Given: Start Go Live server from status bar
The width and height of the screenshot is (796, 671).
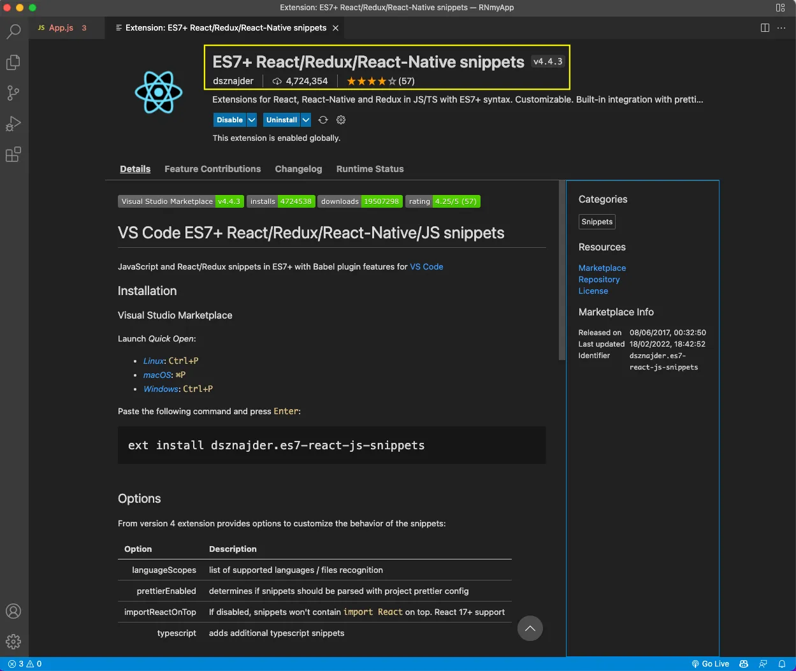Looking at the screenshot, I should (710, 664).
